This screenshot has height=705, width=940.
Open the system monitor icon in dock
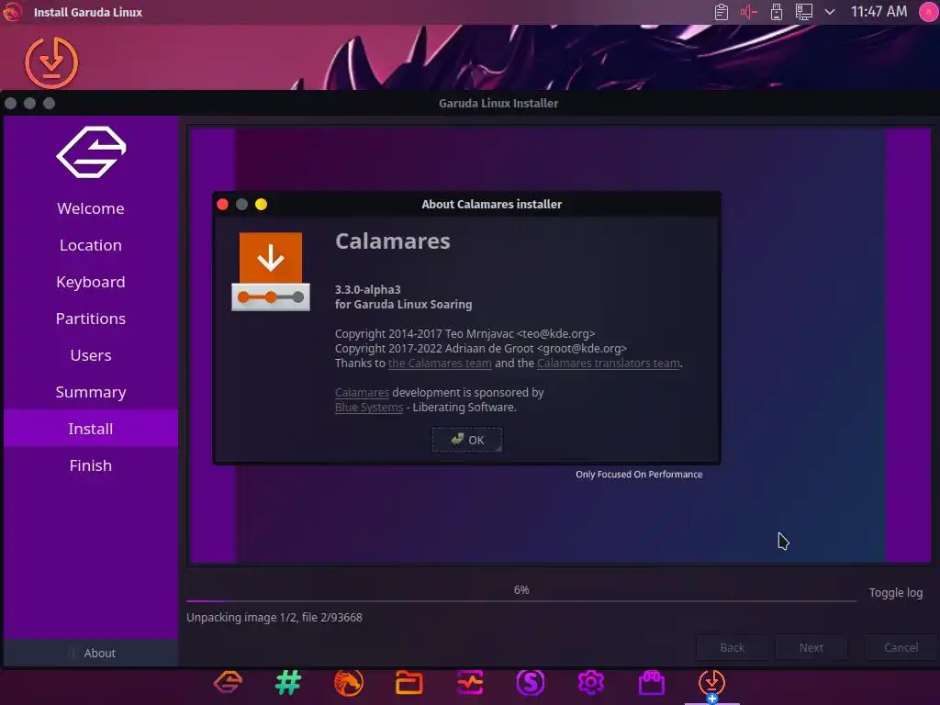point(470,682)
